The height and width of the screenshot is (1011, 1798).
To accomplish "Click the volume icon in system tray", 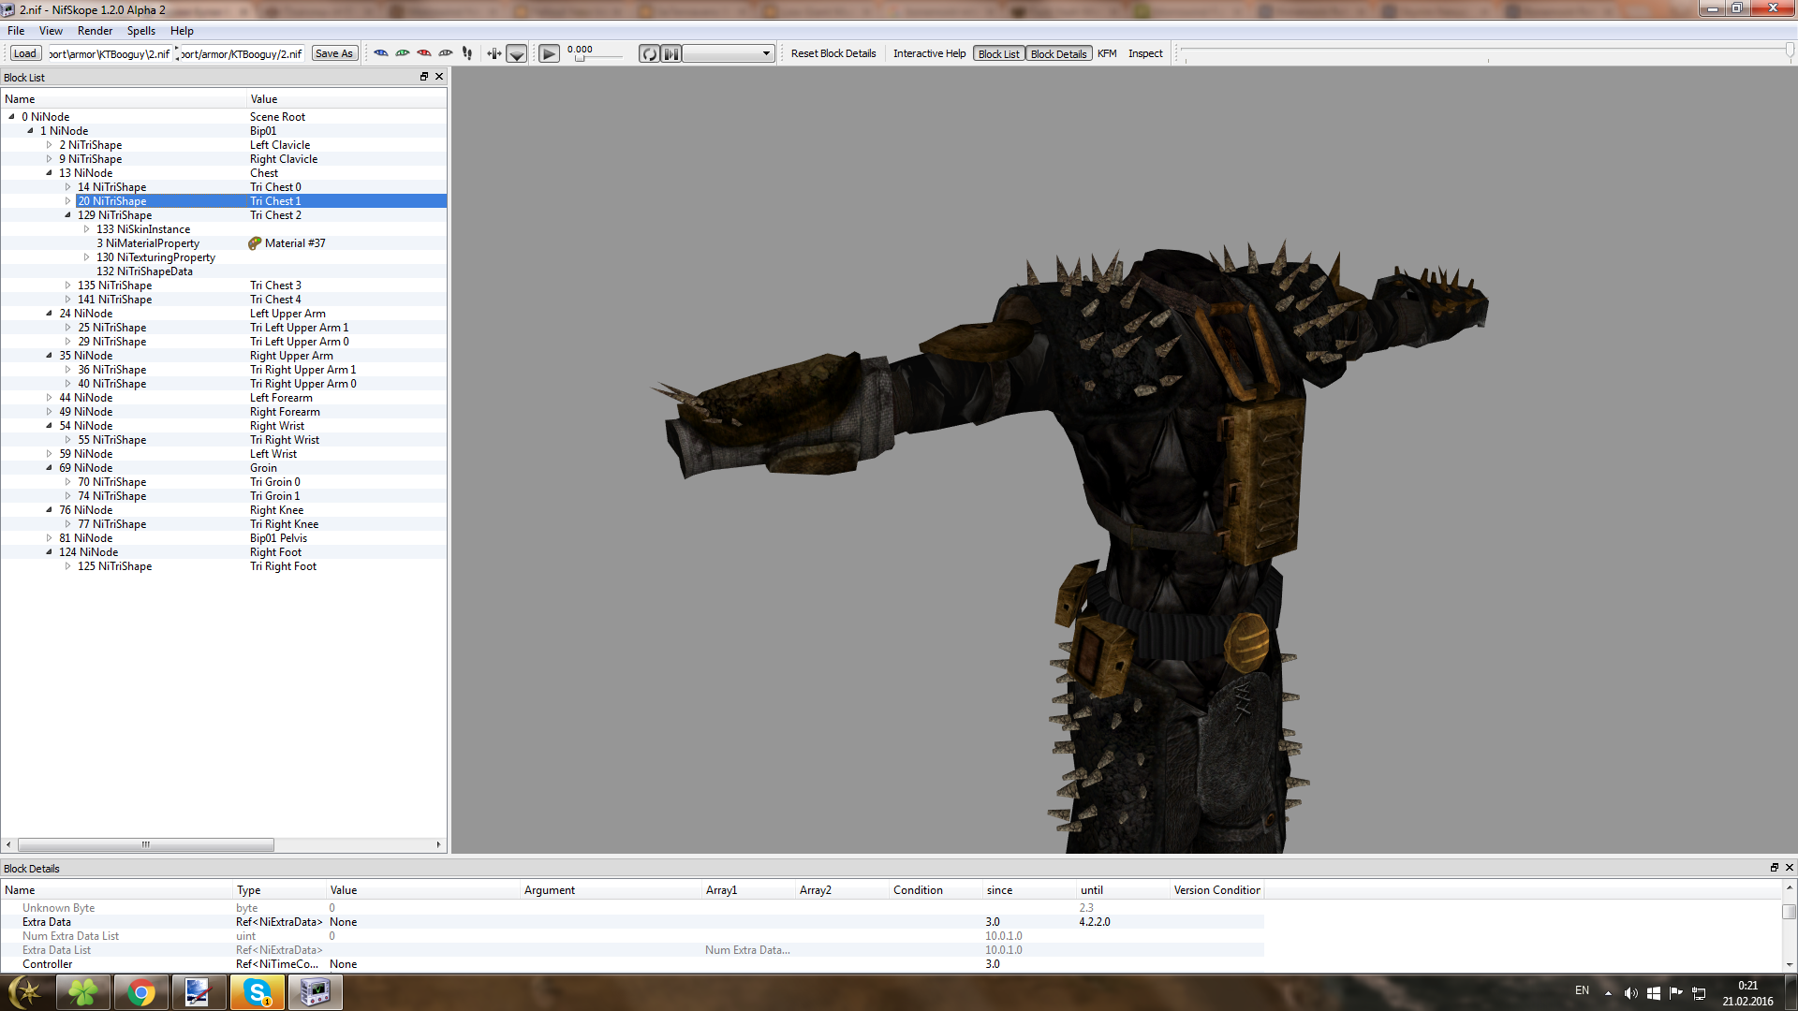I will tap(1631, 993).
